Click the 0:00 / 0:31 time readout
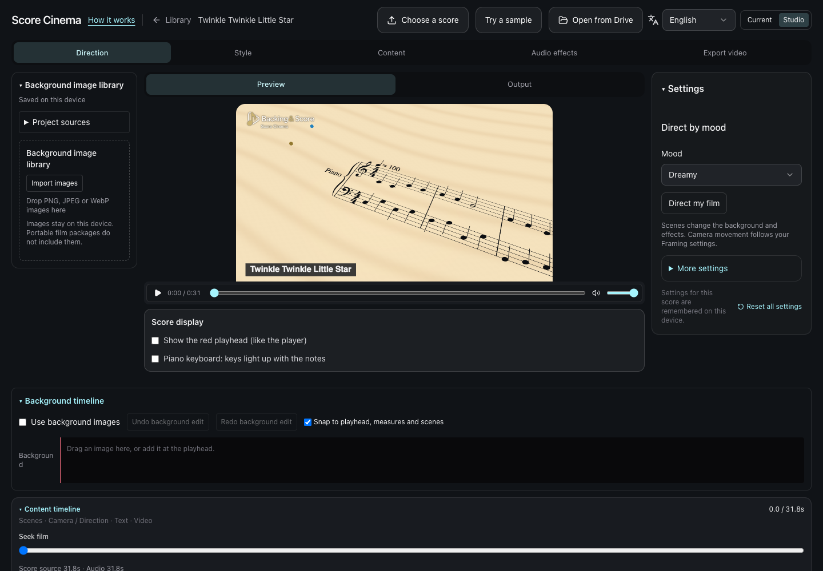Viewport: 823px width, 571px height. point(184,293)
